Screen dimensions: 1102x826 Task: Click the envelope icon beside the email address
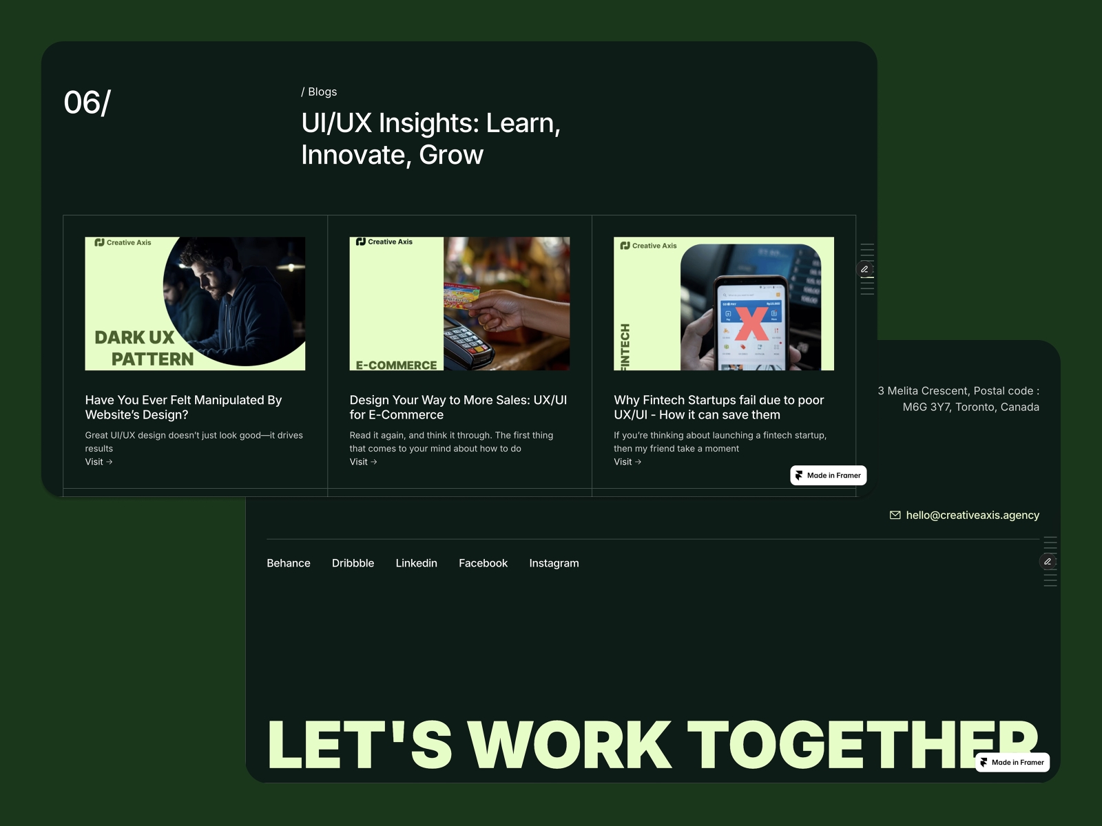894,515
